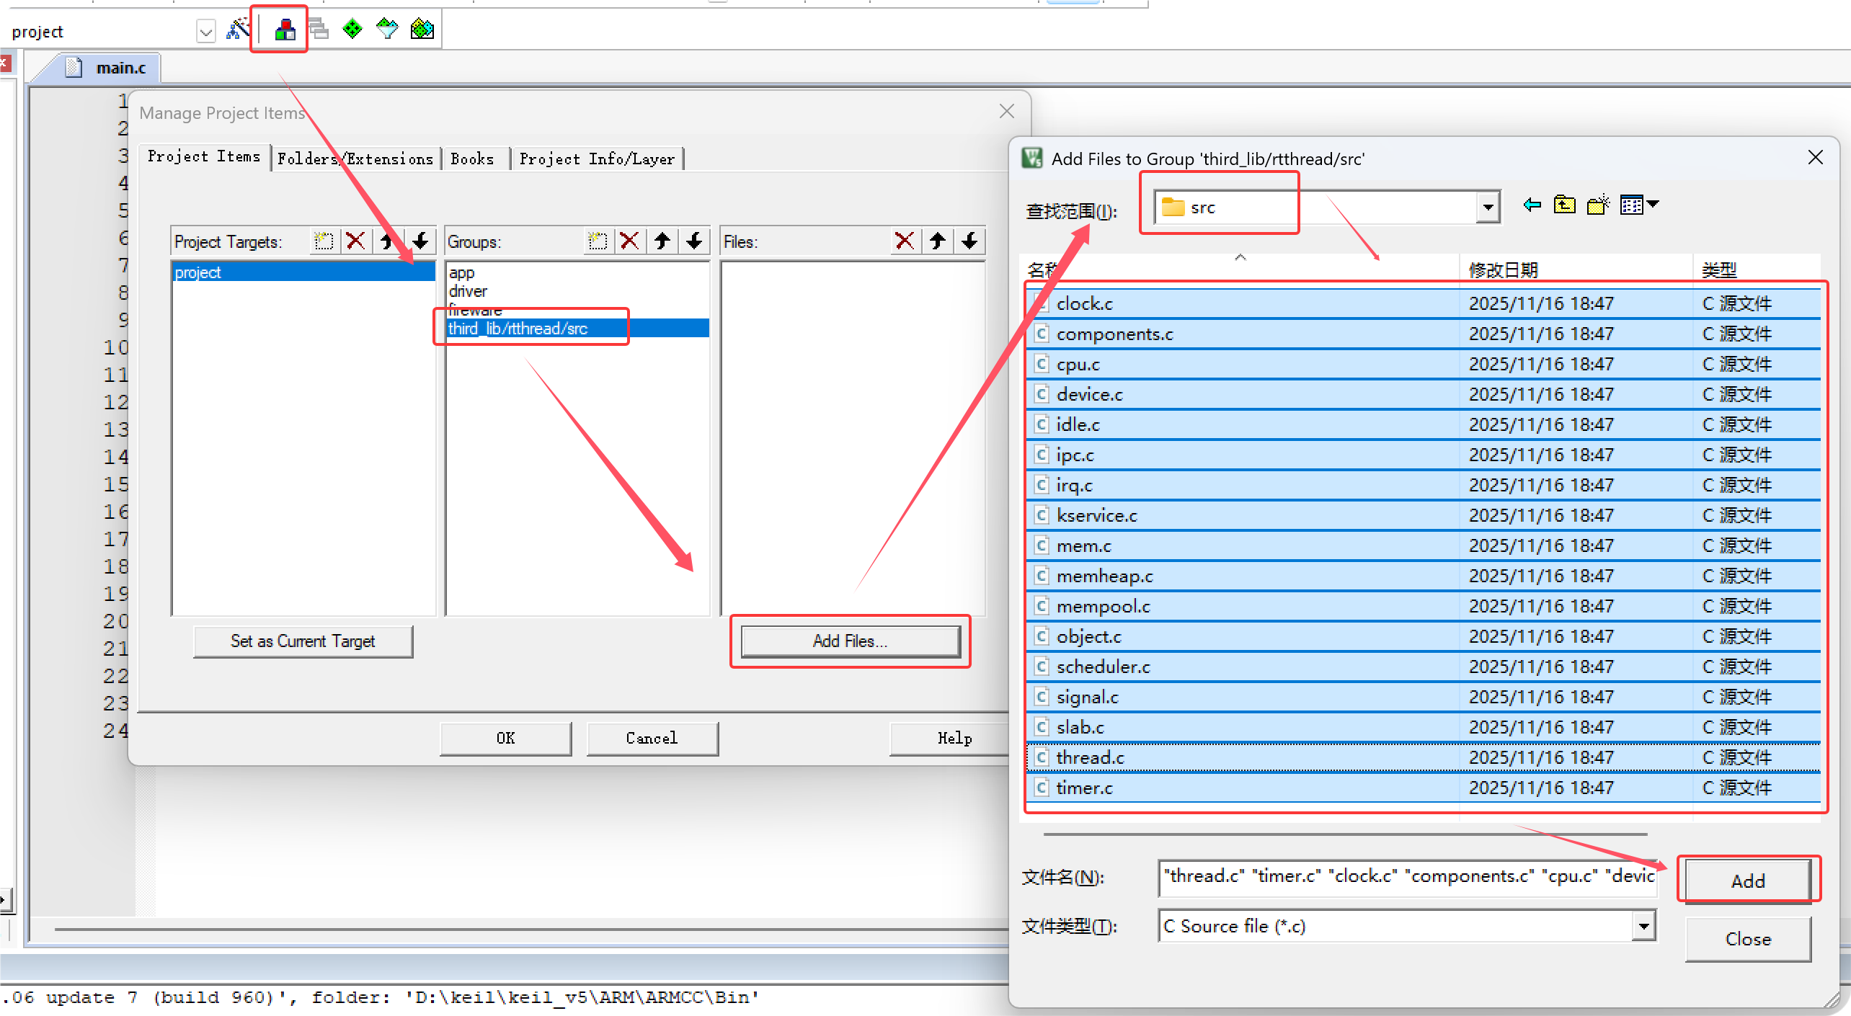Open the 'C Source file (*.c)' file type dropdown
1851x1016 pixels.
tap(1643, 926)
